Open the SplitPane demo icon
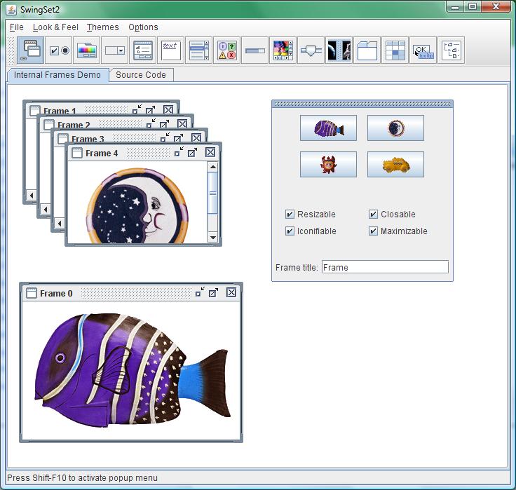The height and width of the screenshot is (490, 516). tap(339, 50)
